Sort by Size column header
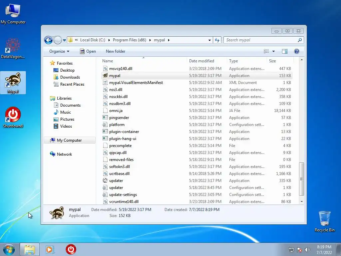 coord(280,61)
